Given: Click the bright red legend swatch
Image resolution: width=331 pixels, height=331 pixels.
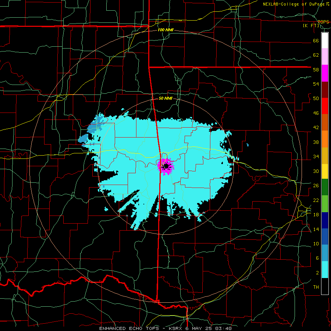Looking at the screenshot, I should coord(325,106).
